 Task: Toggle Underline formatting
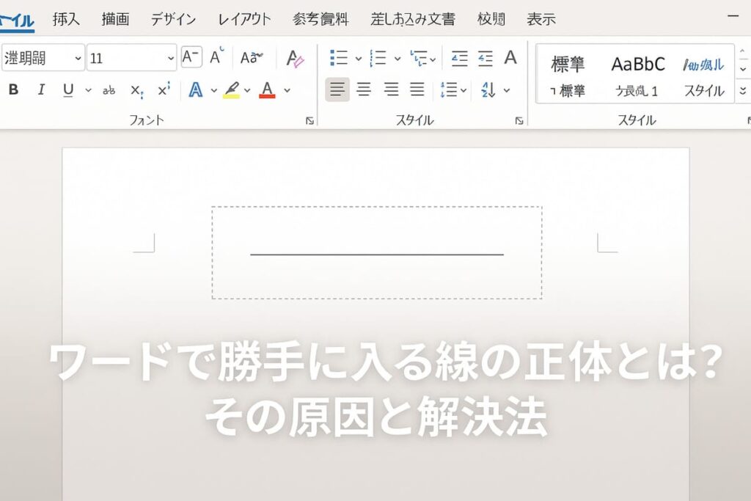click(x=68, y=90)
